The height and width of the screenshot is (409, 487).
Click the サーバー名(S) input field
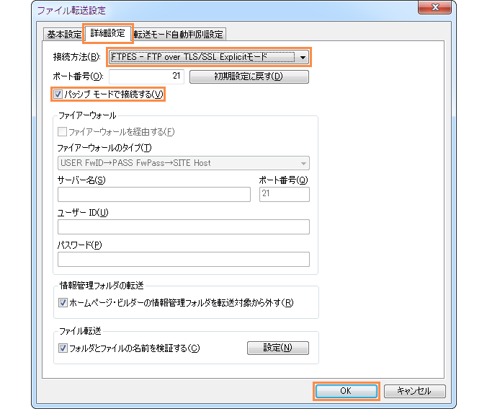pos(154,194)
